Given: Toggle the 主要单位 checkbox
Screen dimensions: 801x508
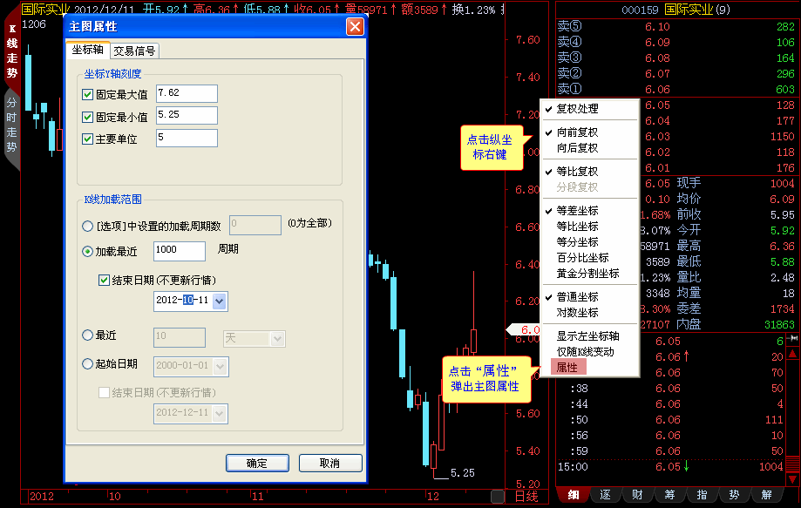Looking at the screenshot, I should pos(87,139).
